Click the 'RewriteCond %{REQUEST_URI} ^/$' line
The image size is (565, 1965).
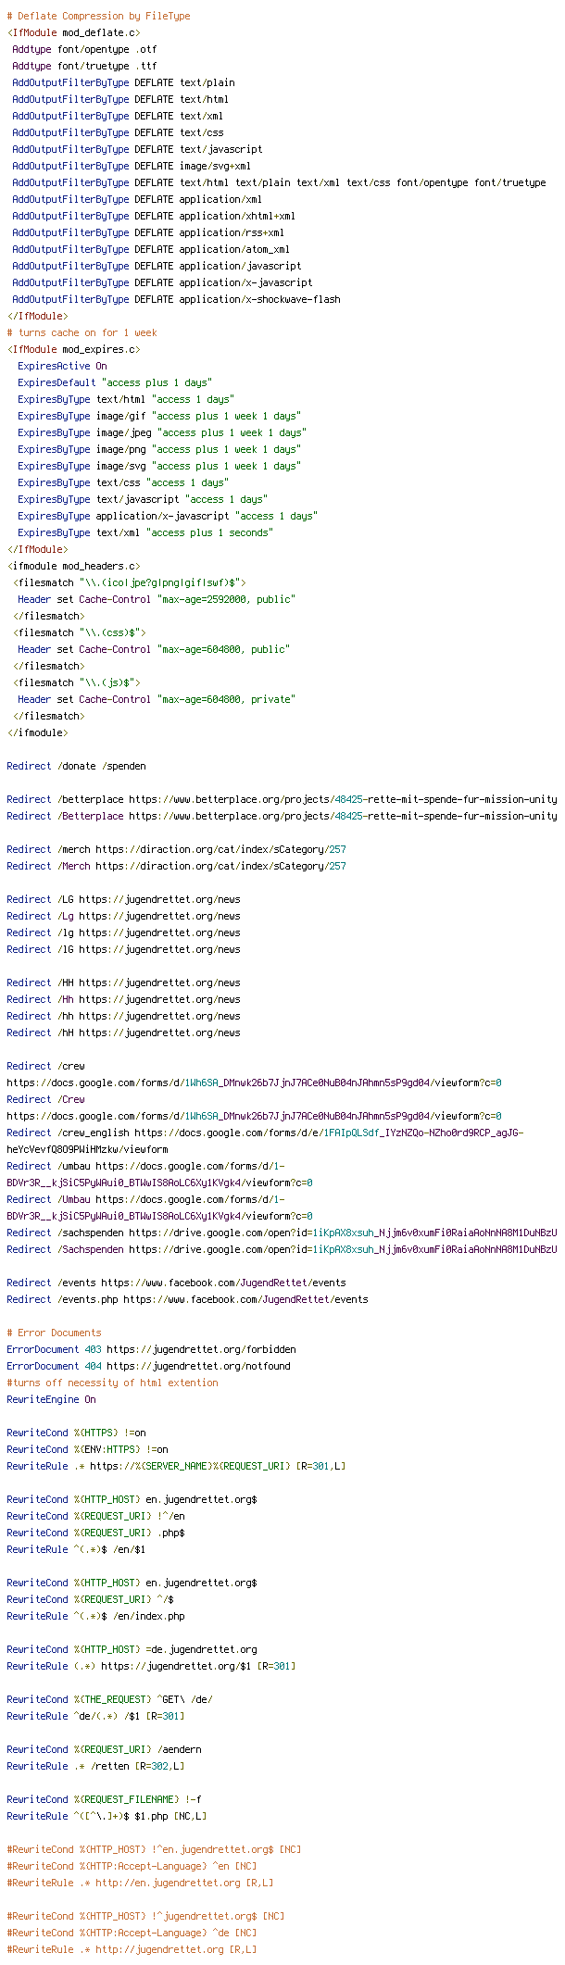[93, 1600]
